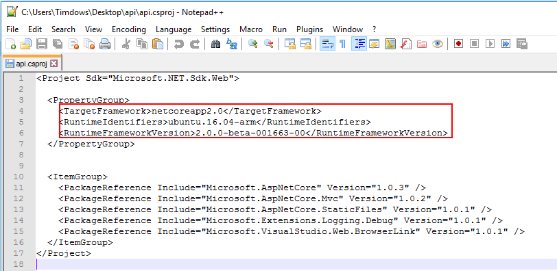The image size is (557, 271).
Task: Click the Save All toolbar icon
Action: tap(58, 44)
